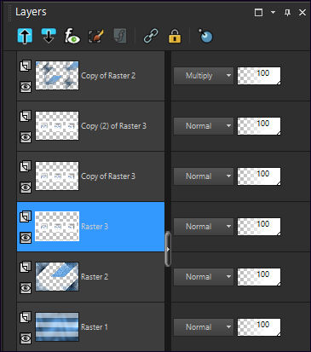The height and width of the screenshot is (352, 311).
Task: Click the layer type icon on Copy of Raster 3 row
Action: [x=26, y=166]
